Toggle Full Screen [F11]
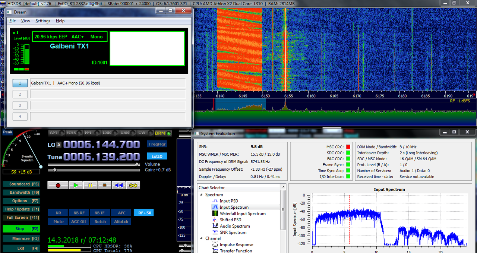This screenshot has height=253, width=477. 21,218
